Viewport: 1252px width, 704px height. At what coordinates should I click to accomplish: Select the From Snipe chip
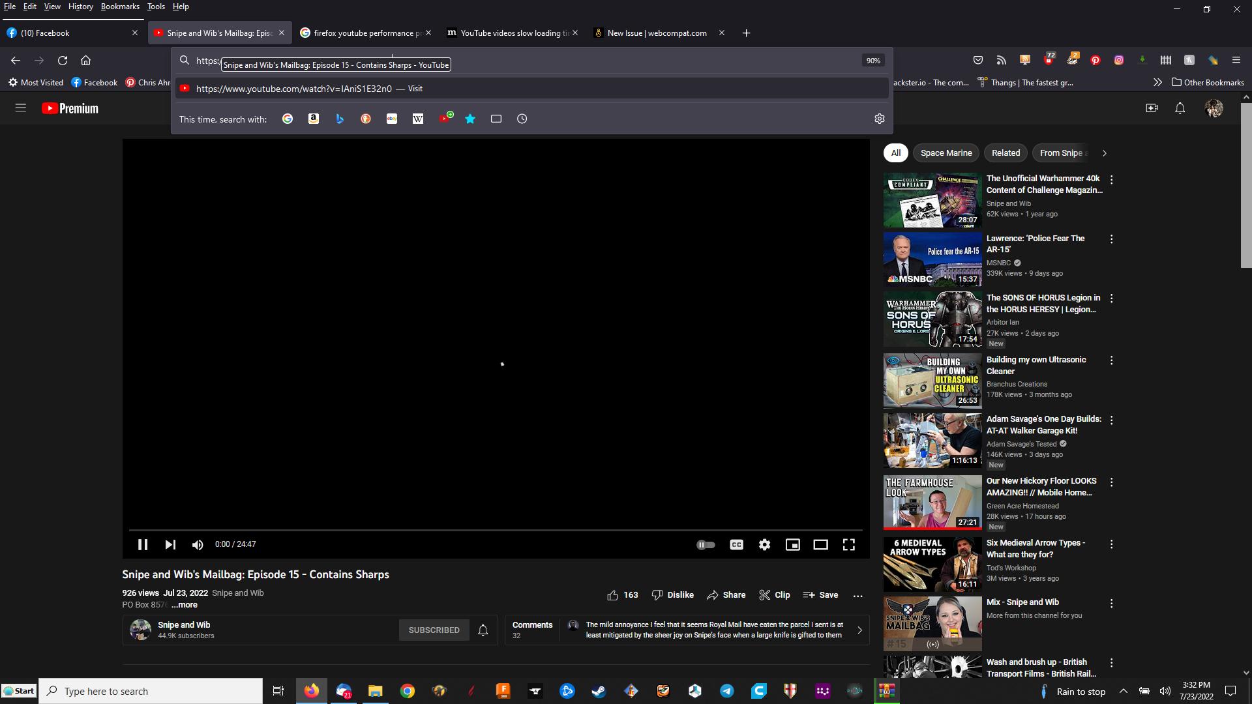tap(1061, 153)
